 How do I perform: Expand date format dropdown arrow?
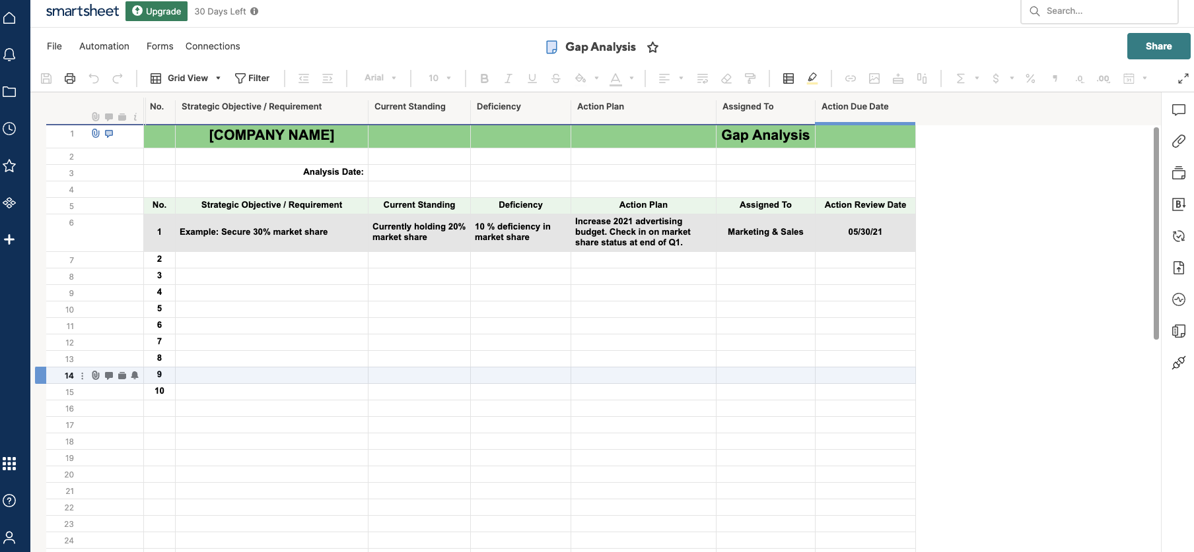(1144, 78)
